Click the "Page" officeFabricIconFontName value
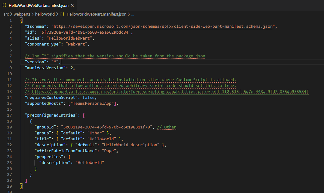Image resolution: width=324 pixels, height=193 pixels. [109, 151]
